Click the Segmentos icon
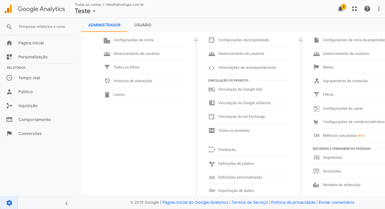385x209 pixels. pos(317,158)
